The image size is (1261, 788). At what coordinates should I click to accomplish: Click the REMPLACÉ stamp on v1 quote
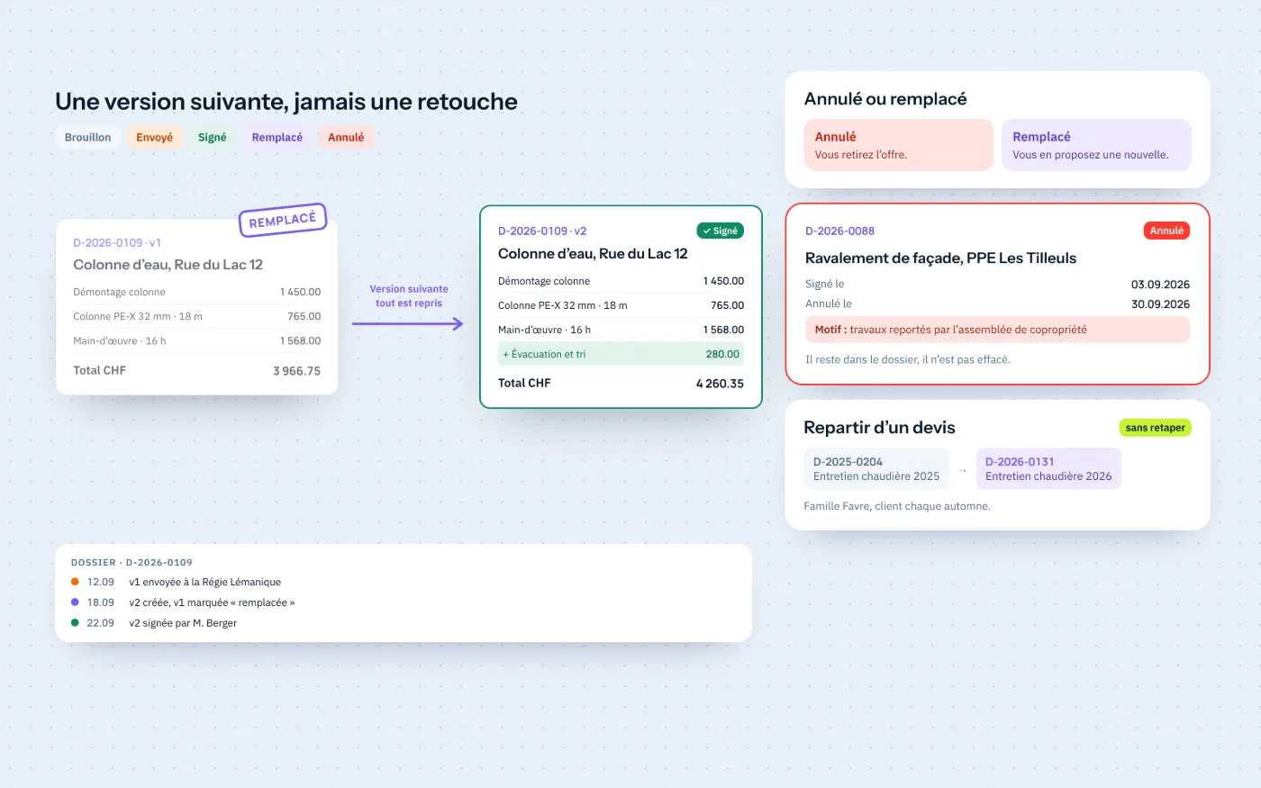(283, 221)
